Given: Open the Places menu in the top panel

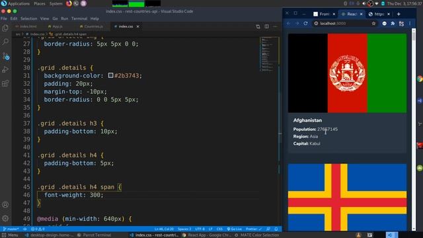Looking at the screenshot, I should point(40,4).
